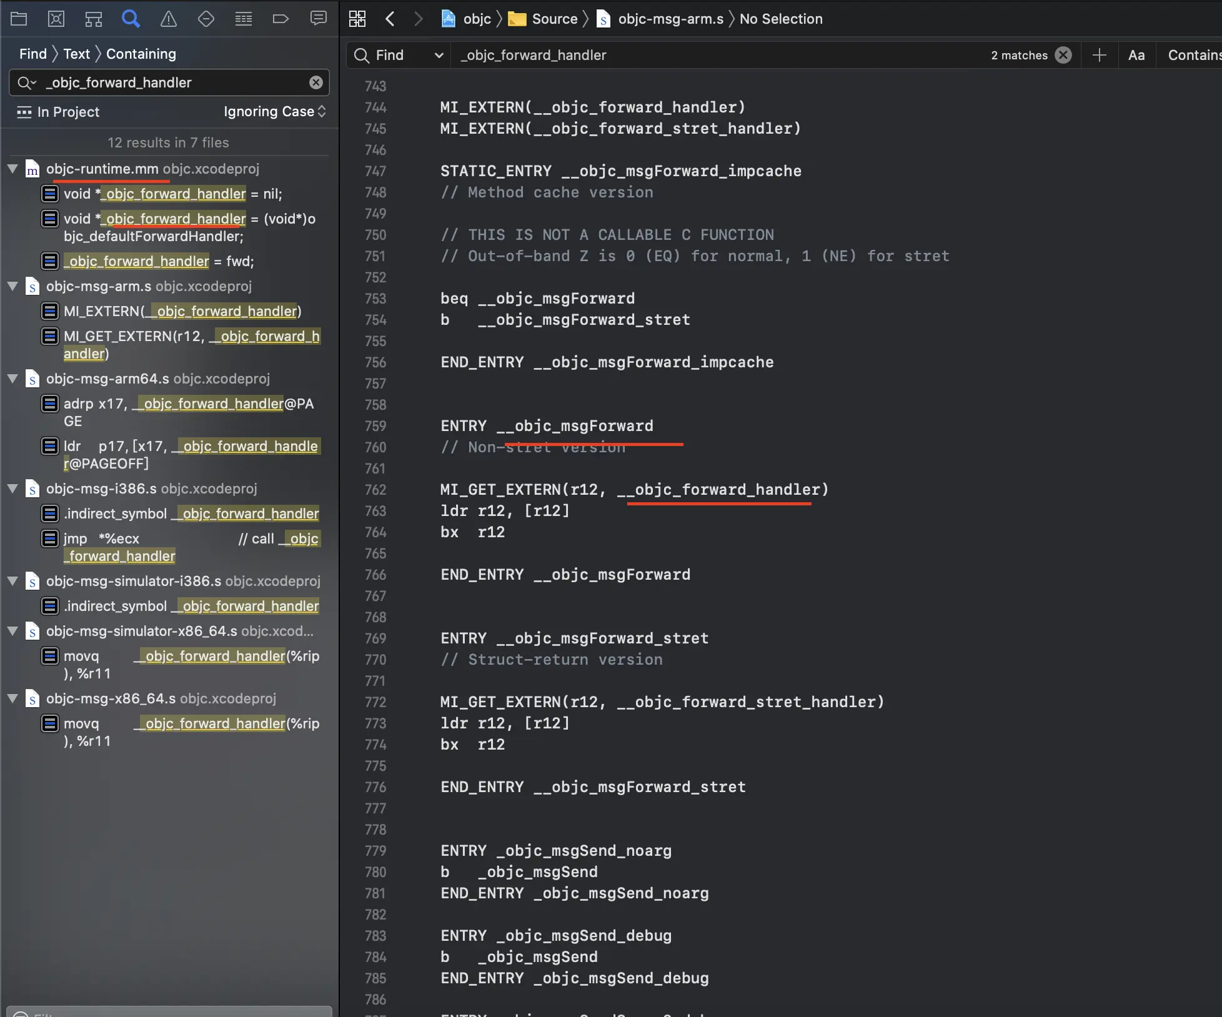Image resolution: width=1222 pixels, height=1017 pixels.
Task: Open the Issue navigator warning icon
Action: [x=169, y=19]
